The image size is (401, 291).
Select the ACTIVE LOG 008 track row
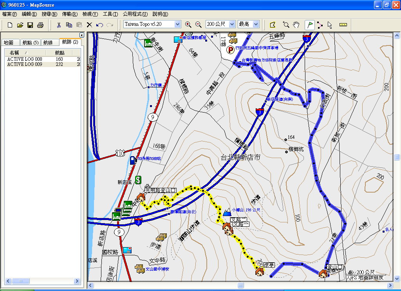click(43, 59)
